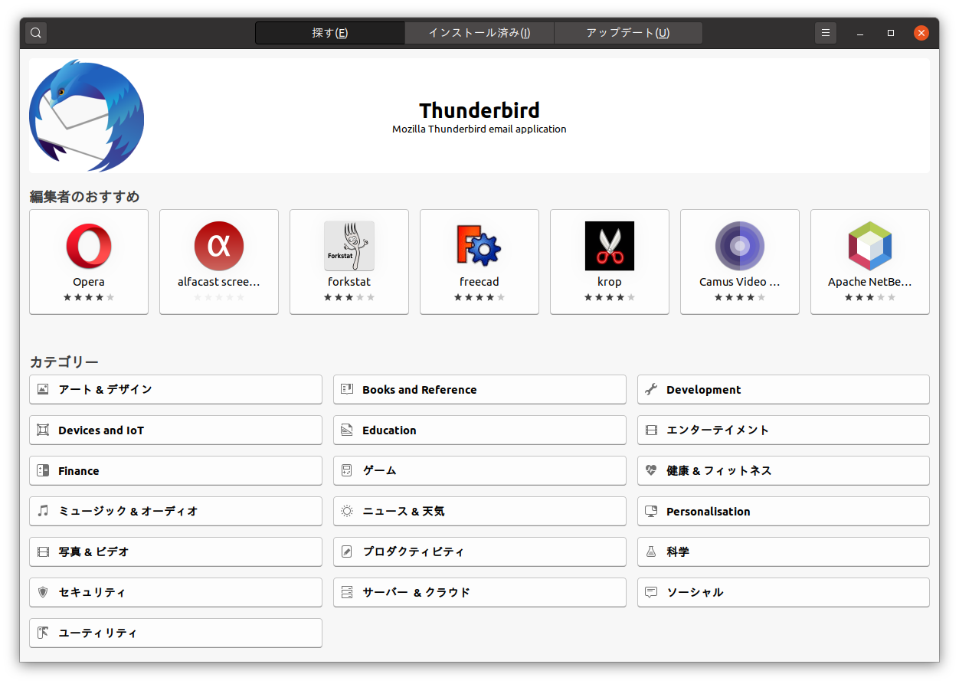The height and width of the screenshot is (684, 959).
Task: Click picture icon beside アート & デザイン
Action: (x=43, y=389)
